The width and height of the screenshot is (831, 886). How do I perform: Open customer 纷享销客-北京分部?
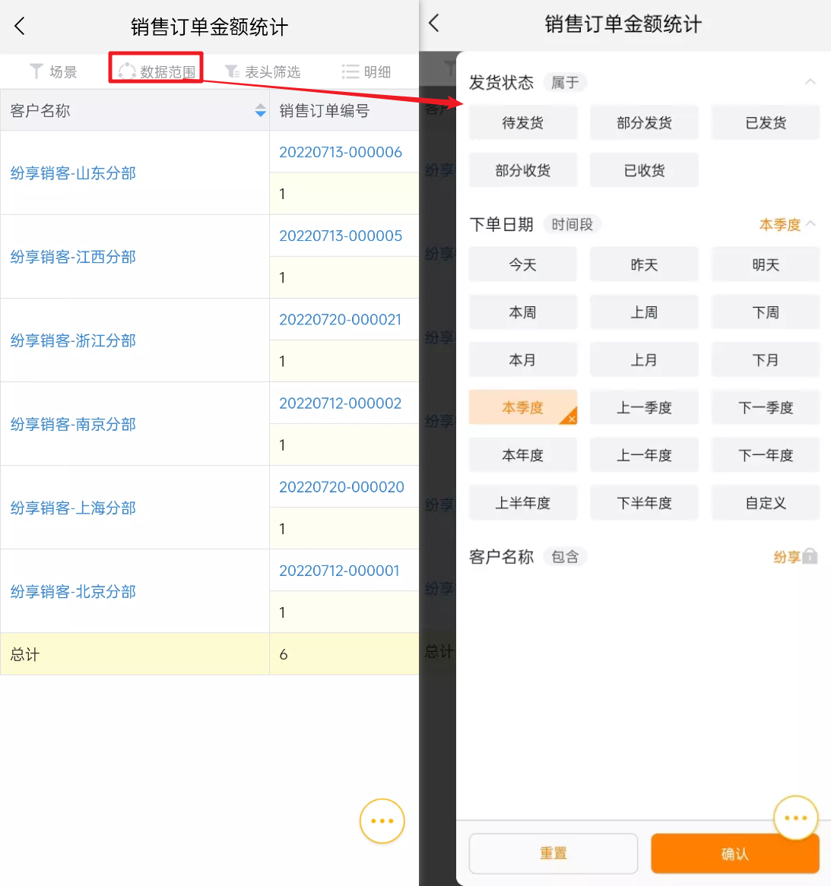(x=73, y=591)
